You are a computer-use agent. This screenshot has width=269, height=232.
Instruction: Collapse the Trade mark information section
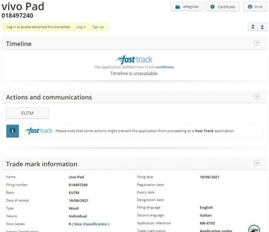(256, 163)
